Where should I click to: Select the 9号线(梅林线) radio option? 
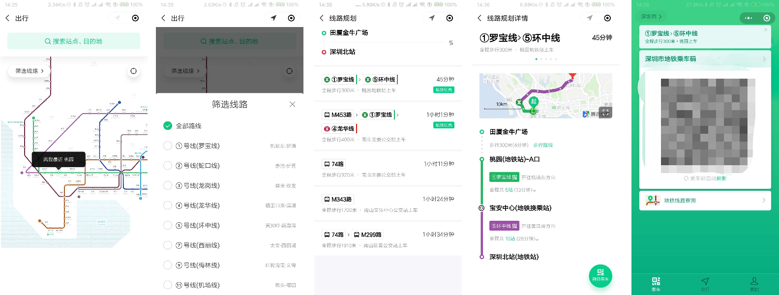coord(168,265)
